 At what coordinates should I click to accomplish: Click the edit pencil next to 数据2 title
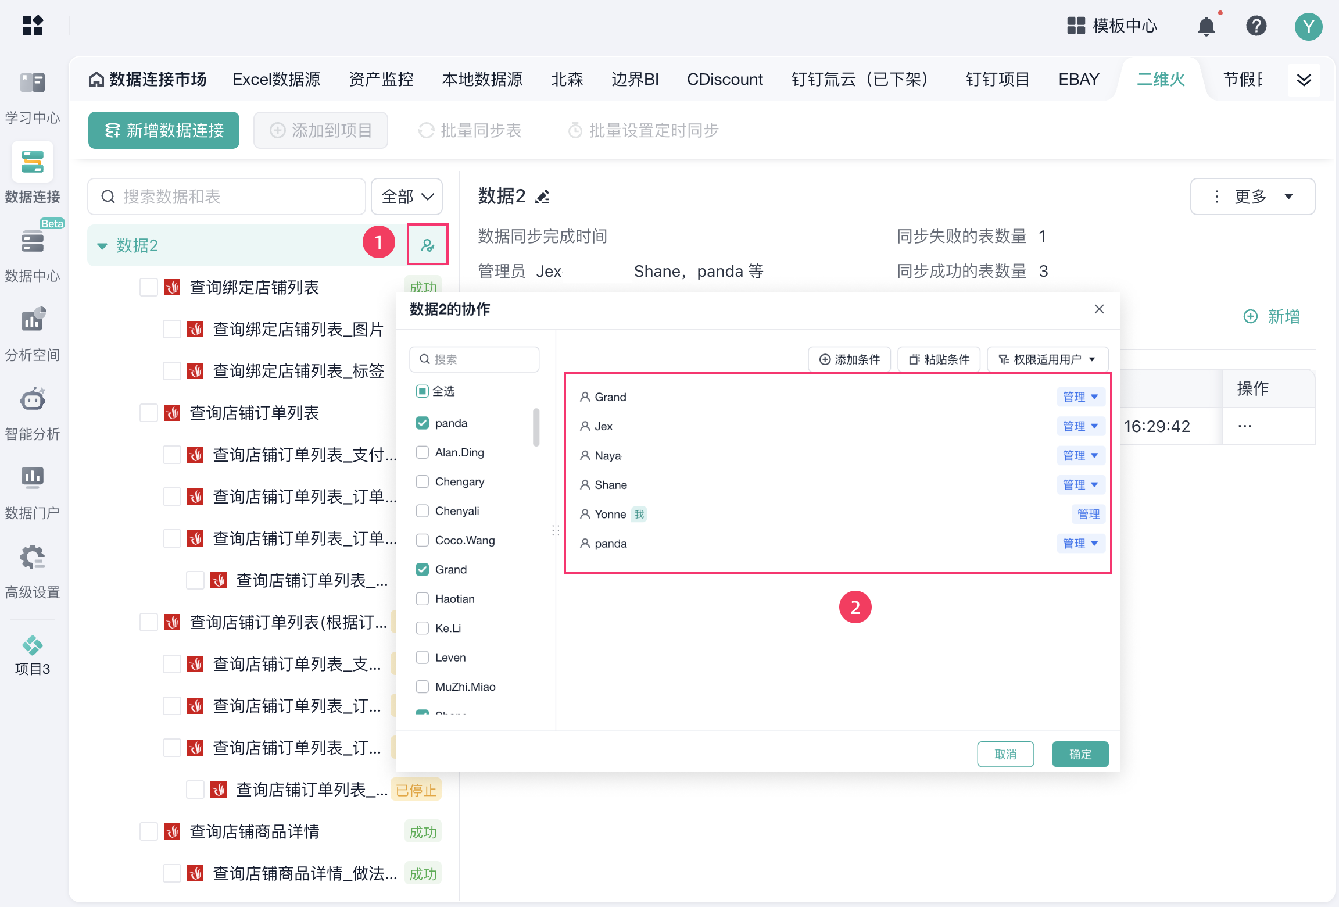(x=542, y=198)
